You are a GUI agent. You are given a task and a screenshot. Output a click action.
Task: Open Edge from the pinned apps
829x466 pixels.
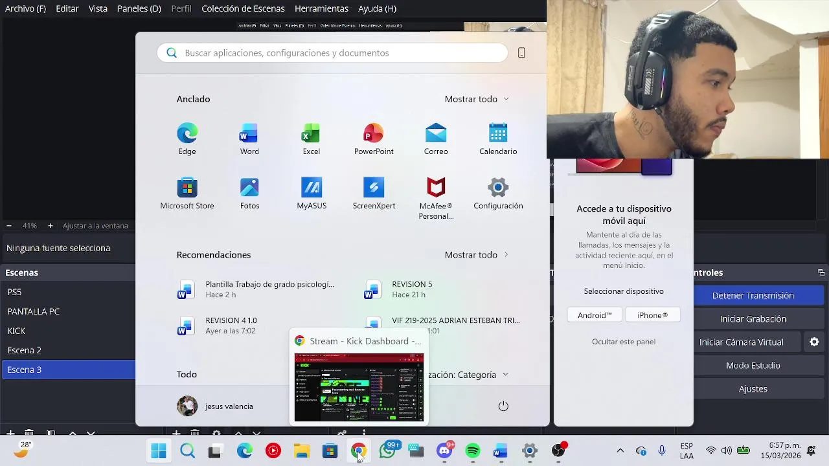click(187, 139)
